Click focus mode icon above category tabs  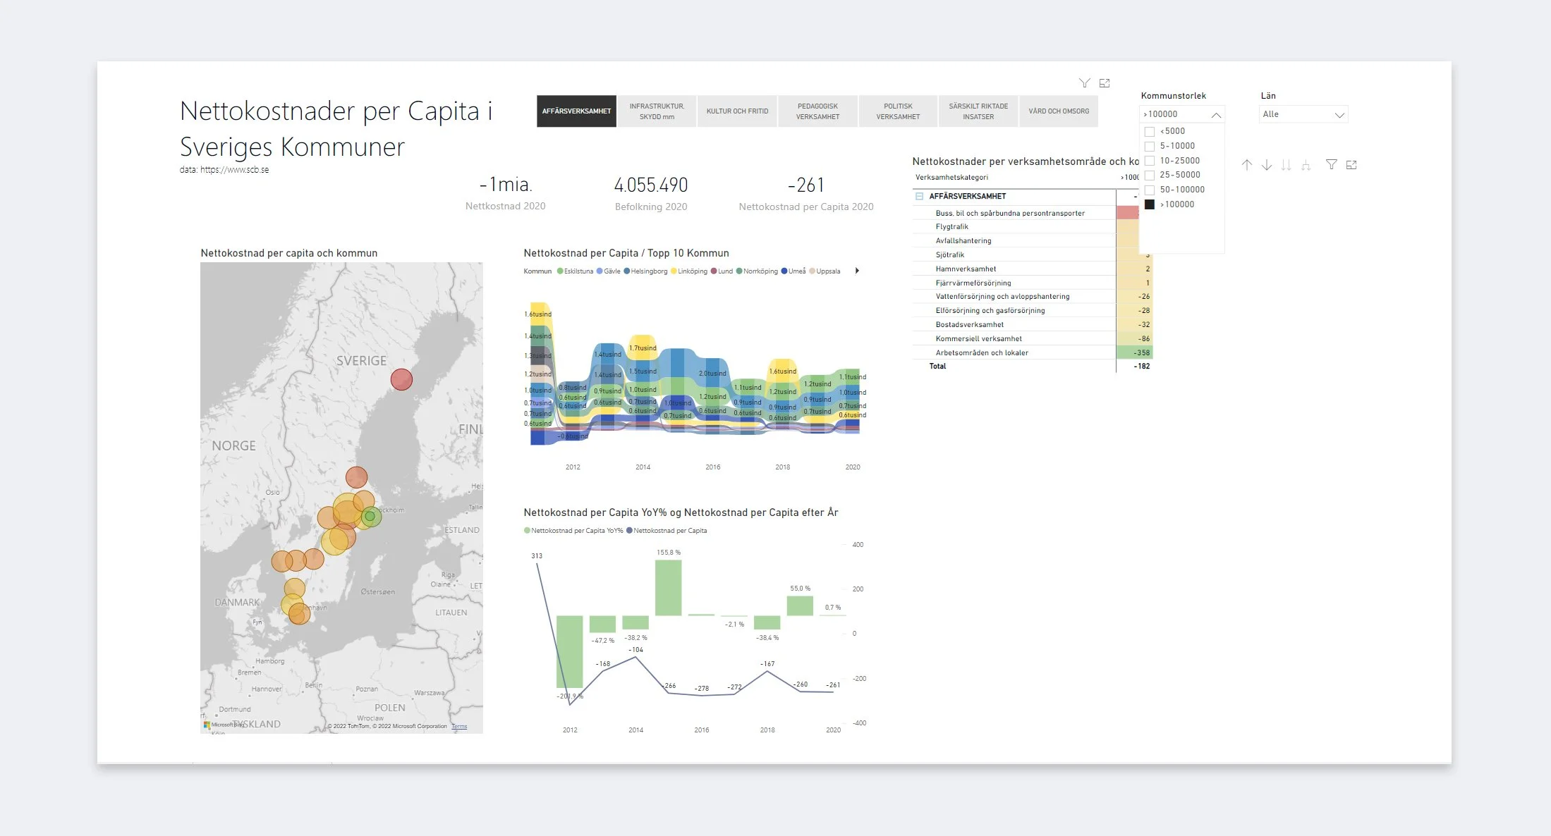1105,83
